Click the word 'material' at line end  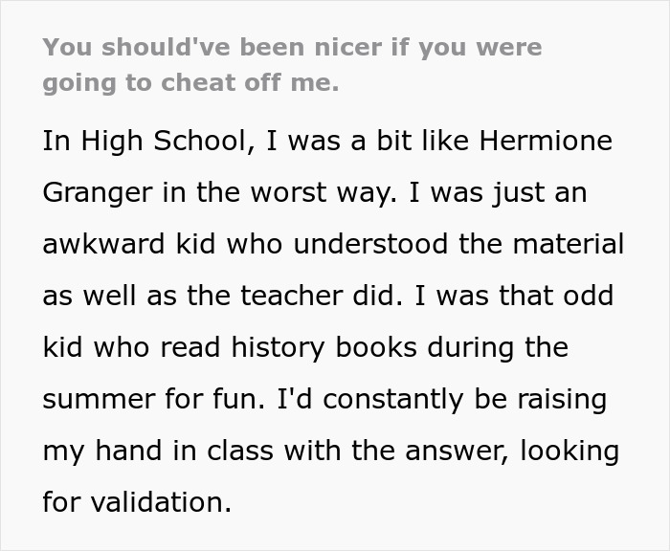tap(569, 244)
